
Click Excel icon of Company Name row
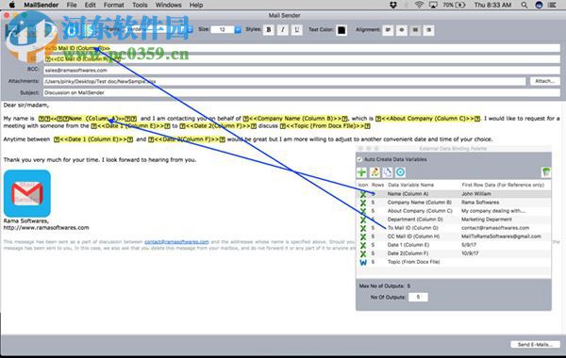[363, 203]
